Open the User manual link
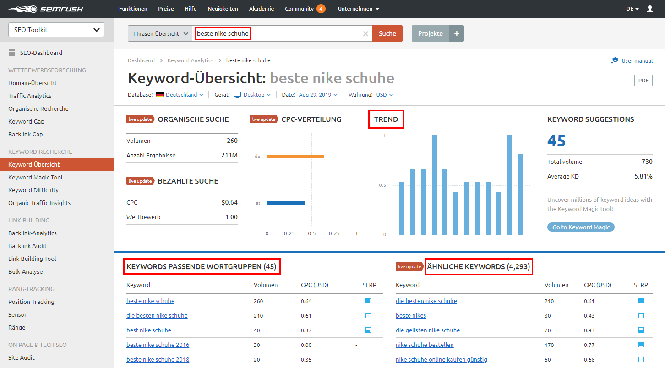The height and width of the screenshot is (368, 665). [x=637, y=60]
